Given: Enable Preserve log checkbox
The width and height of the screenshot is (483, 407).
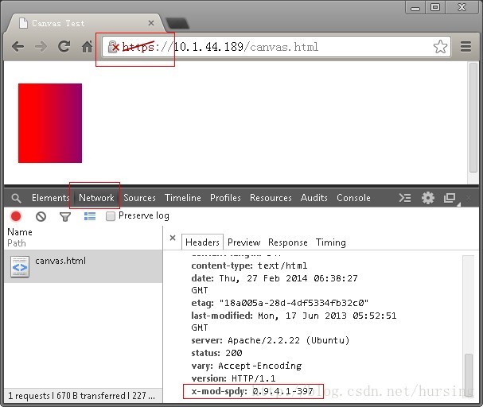Looking at the screenshot, I should [x=111, y=216].
